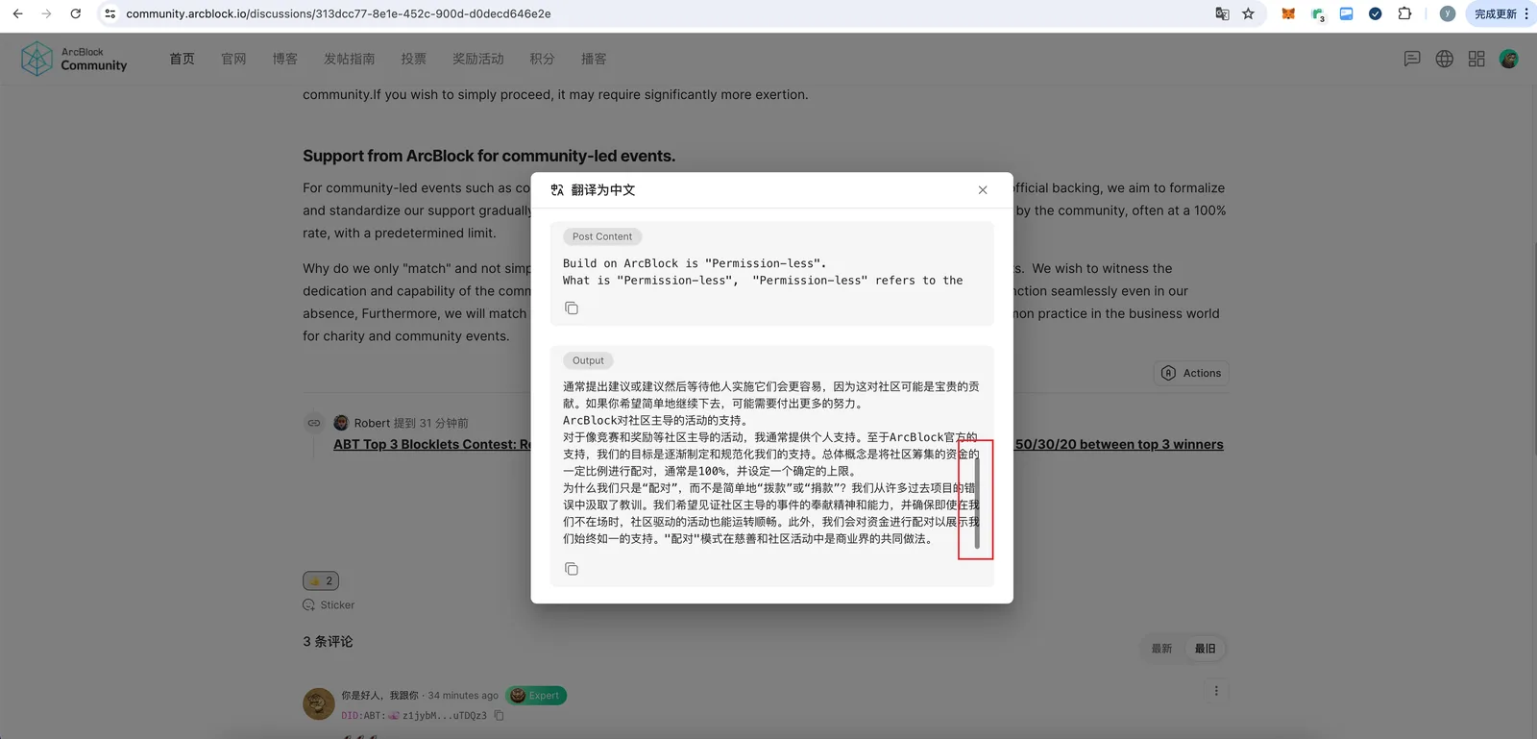Click the translate icon in dialog title
Screen dimensions: 1537x739
pyautogui.click(x=557, y=190)
